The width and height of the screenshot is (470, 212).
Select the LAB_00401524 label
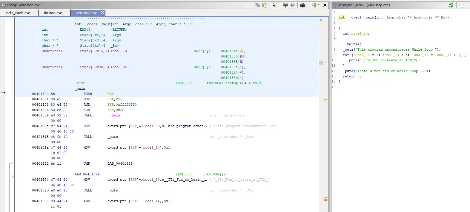click(x=87, y=174)
